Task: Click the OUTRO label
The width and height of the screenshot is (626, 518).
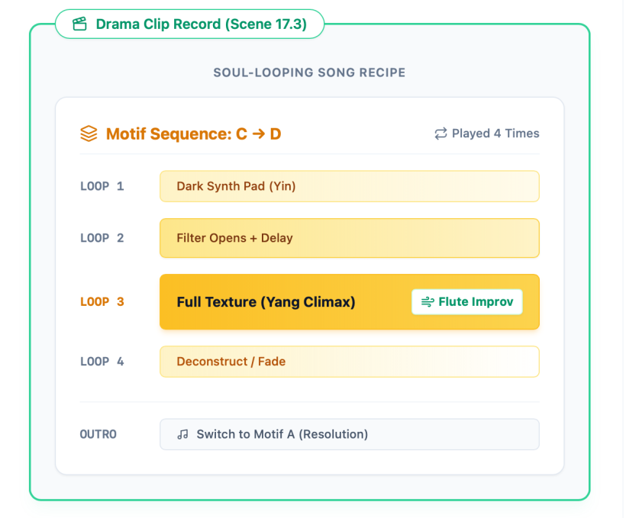Action: tap(98, 434)
